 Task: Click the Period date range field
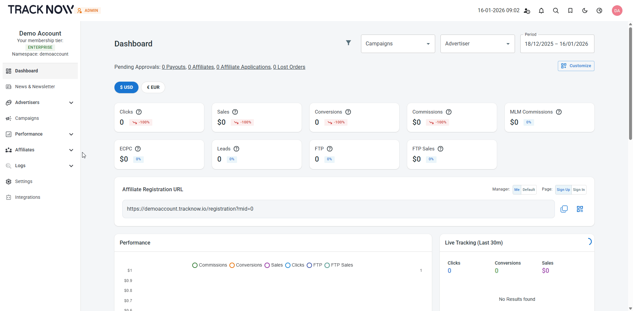(557, 44)
